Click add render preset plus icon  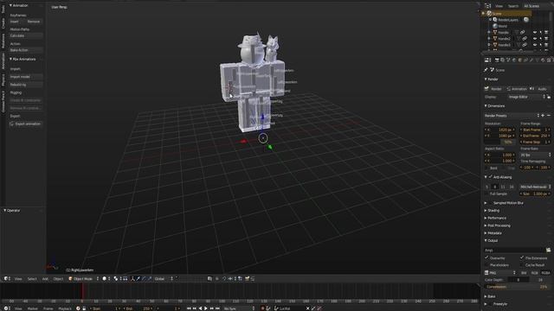(x=543, y=116)
